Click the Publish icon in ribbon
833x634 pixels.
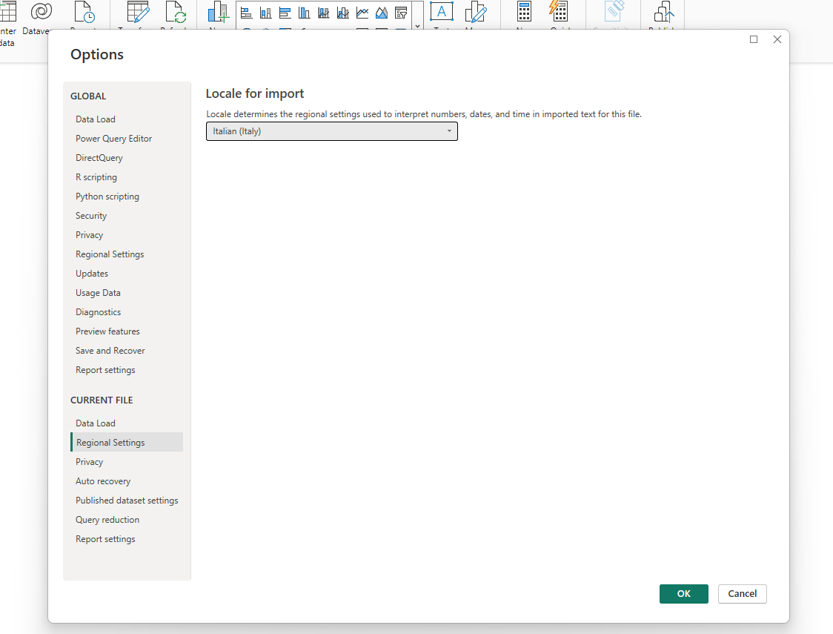663,12
